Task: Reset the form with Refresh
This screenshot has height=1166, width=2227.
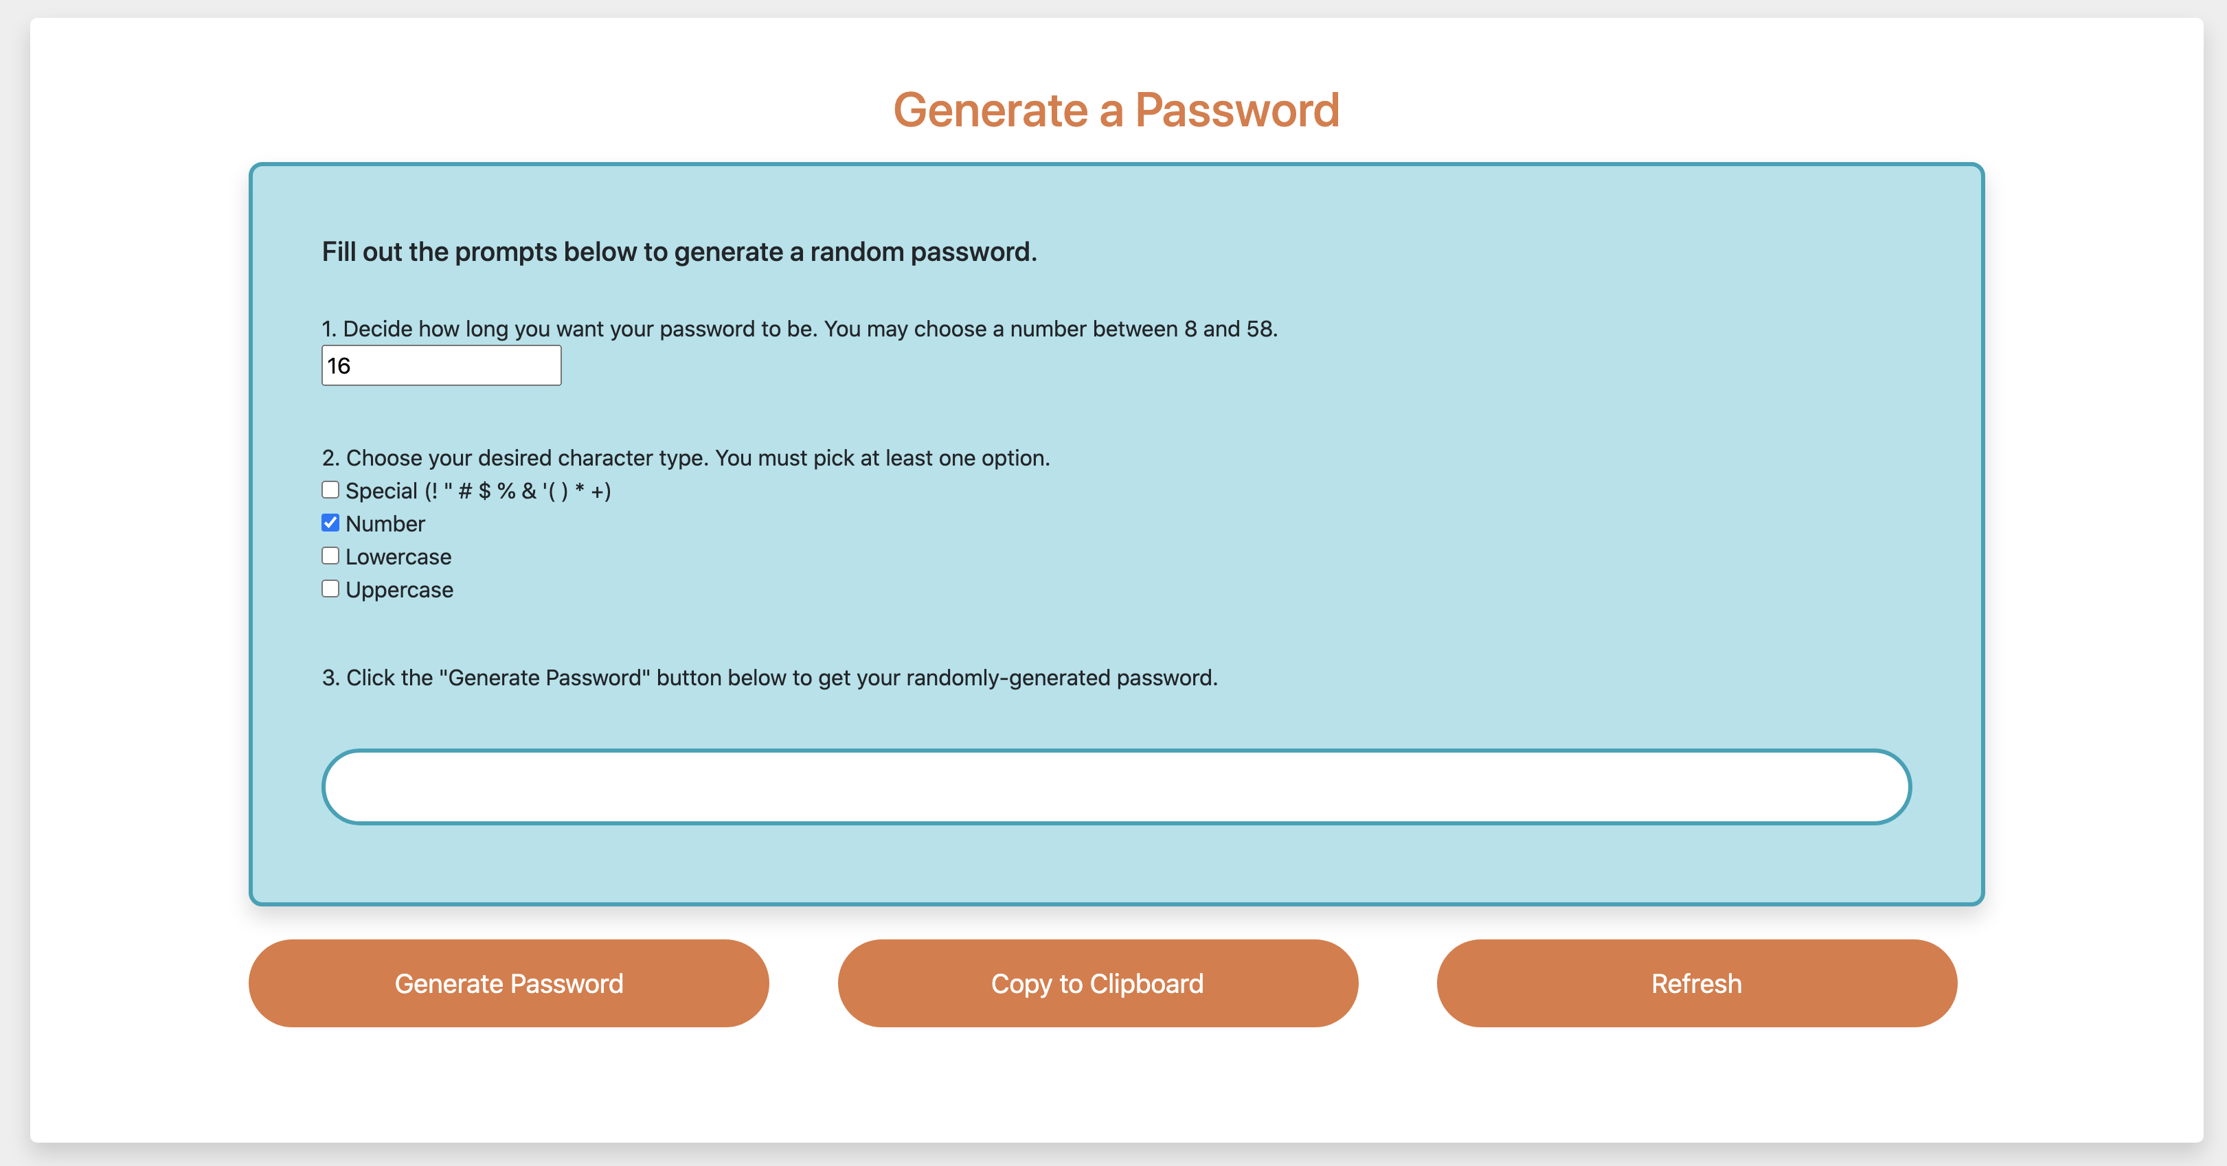Action: point(1695,983)
